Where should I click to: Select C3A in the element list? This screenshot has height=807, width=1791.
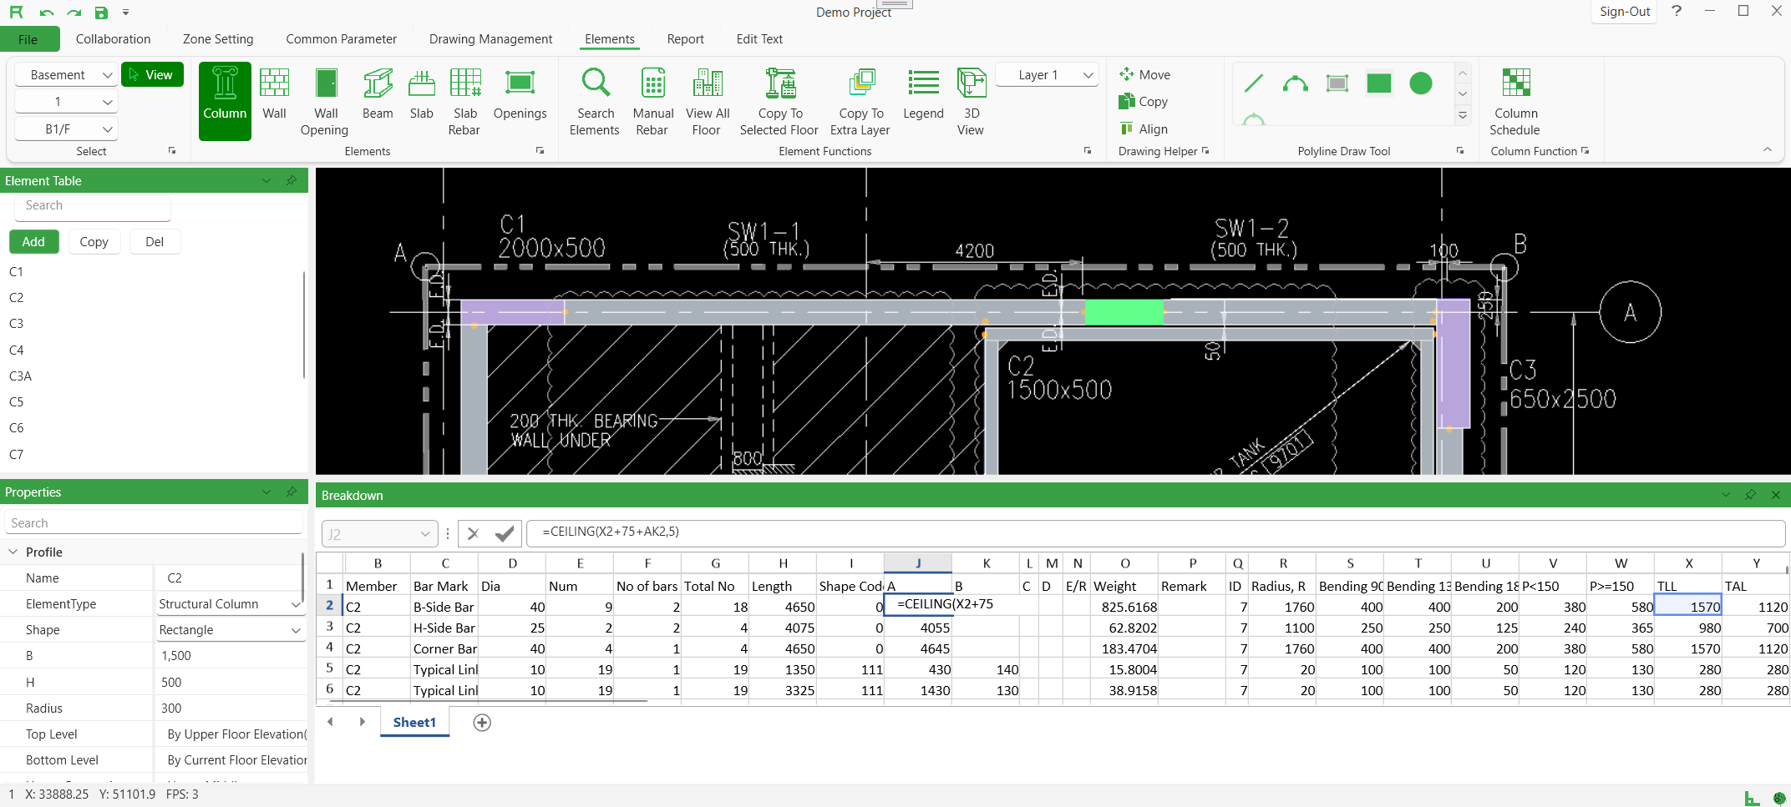point(21,376)
